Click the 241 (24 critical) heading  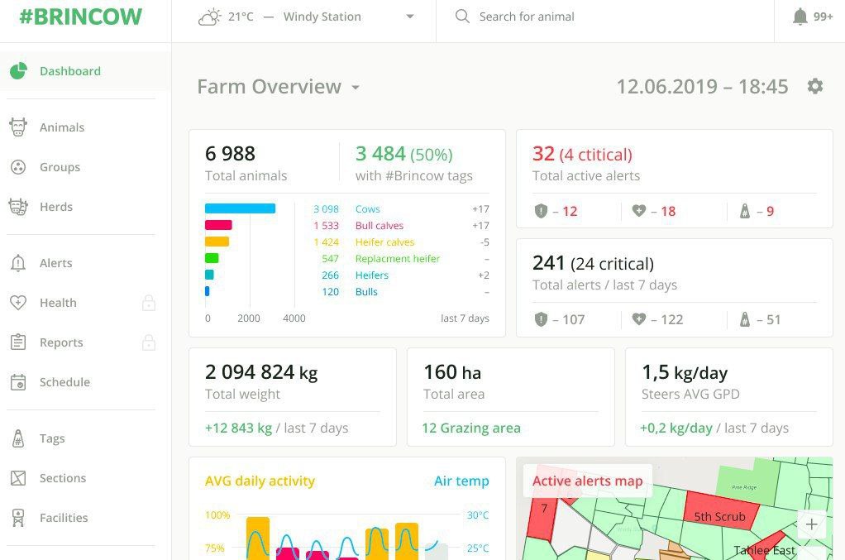point(593,263)
